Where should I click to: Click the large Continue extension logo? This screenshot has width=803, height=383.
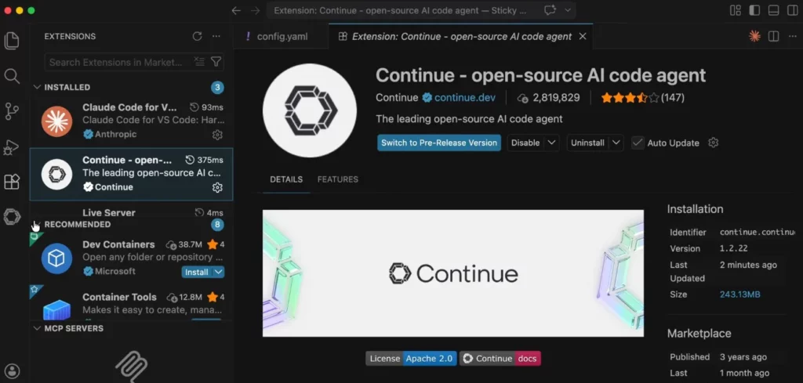coord(310,110)
